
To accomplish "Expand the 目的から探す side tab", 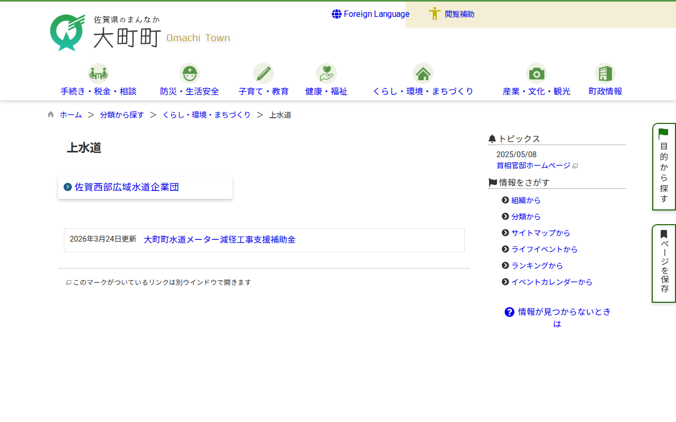I will point(664,167).
